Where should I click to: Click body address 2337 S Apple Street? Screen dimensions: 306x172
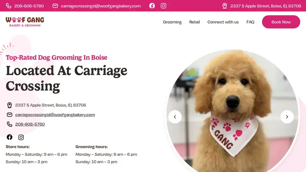click(50, 105)
